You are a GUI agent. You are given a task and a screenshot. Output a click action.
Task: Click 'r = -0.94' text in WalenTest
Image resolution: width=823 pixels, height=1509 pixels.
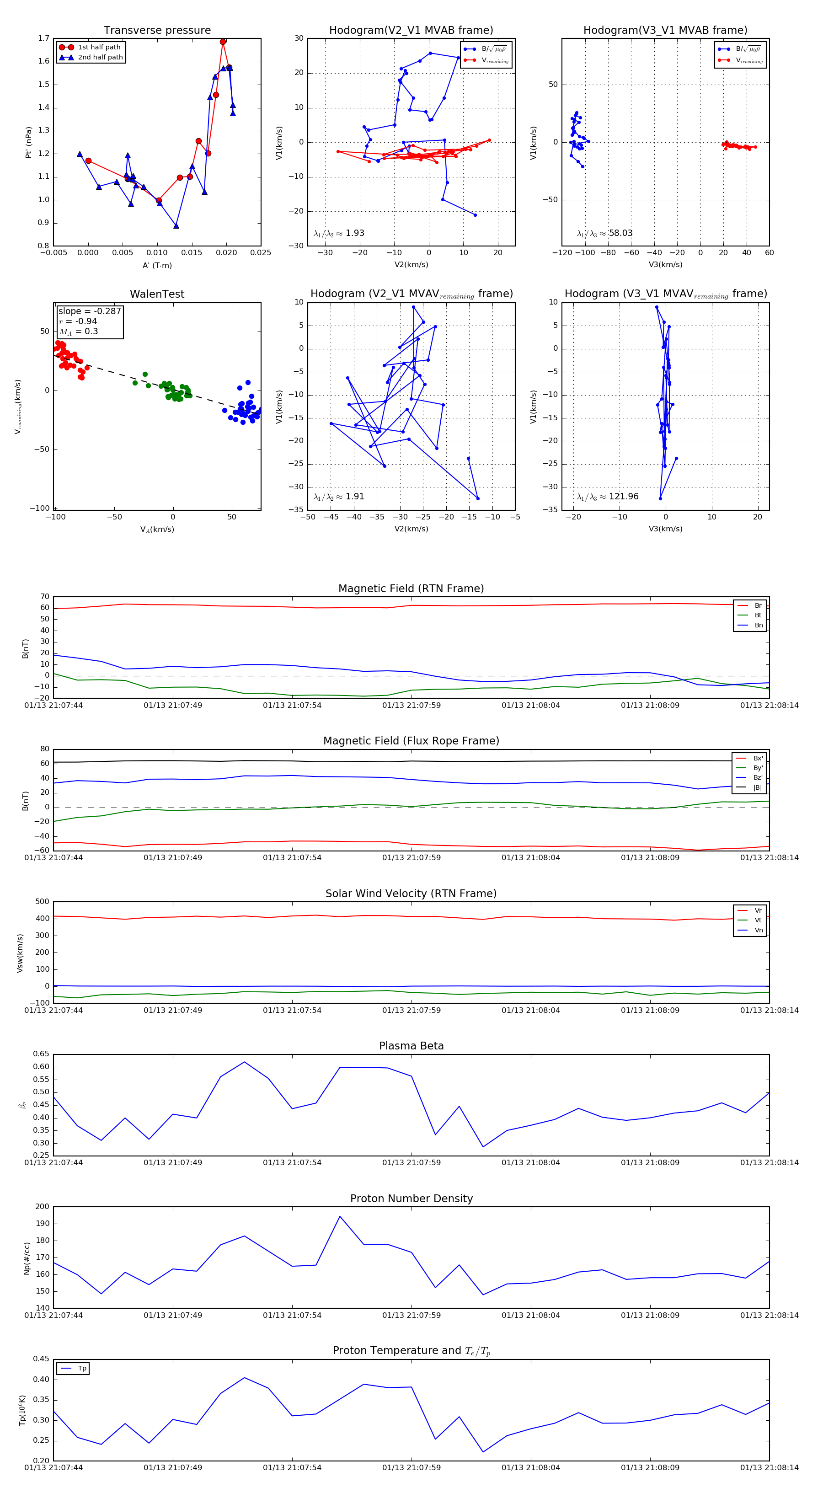78,321
